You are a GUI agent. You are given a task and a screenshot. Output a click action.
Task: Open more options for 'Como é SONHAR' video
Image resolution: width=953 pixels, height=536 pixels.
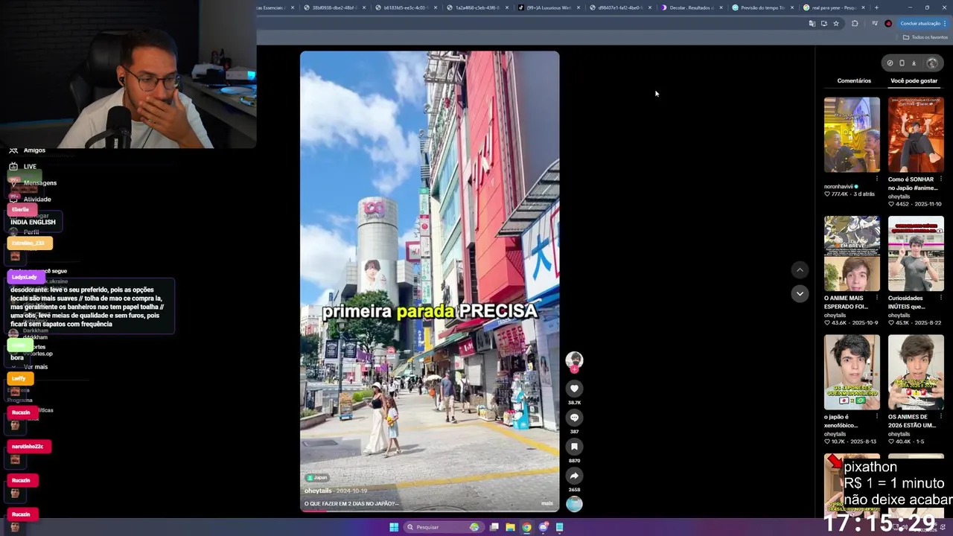940,179
